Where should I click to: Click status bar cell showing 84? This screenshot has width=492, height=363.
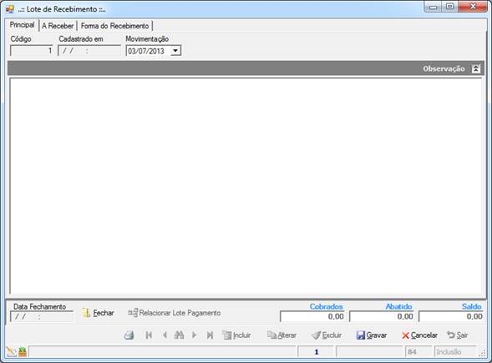pyautogui.click(x=418, y=351)
